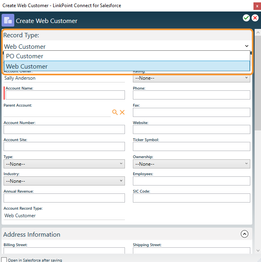Viewport: 261px width, 262px height.
Task: Click into the Shipping Street field
Action: point(192,251)
